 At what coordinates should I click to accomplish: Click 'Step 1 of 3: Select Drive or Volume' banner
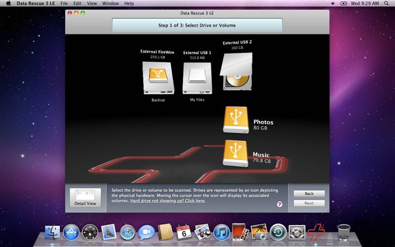click(x=197, y=25)
